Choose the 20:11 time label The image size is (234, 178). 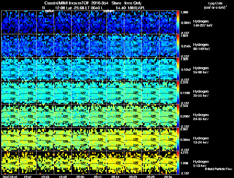(x=98, y=177)
